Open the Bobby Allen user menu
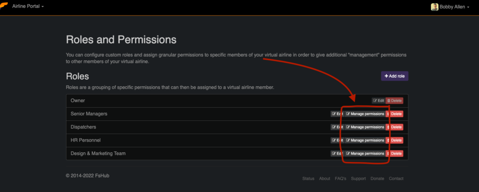This screenshot has height=192, width=479. (454, 7)
